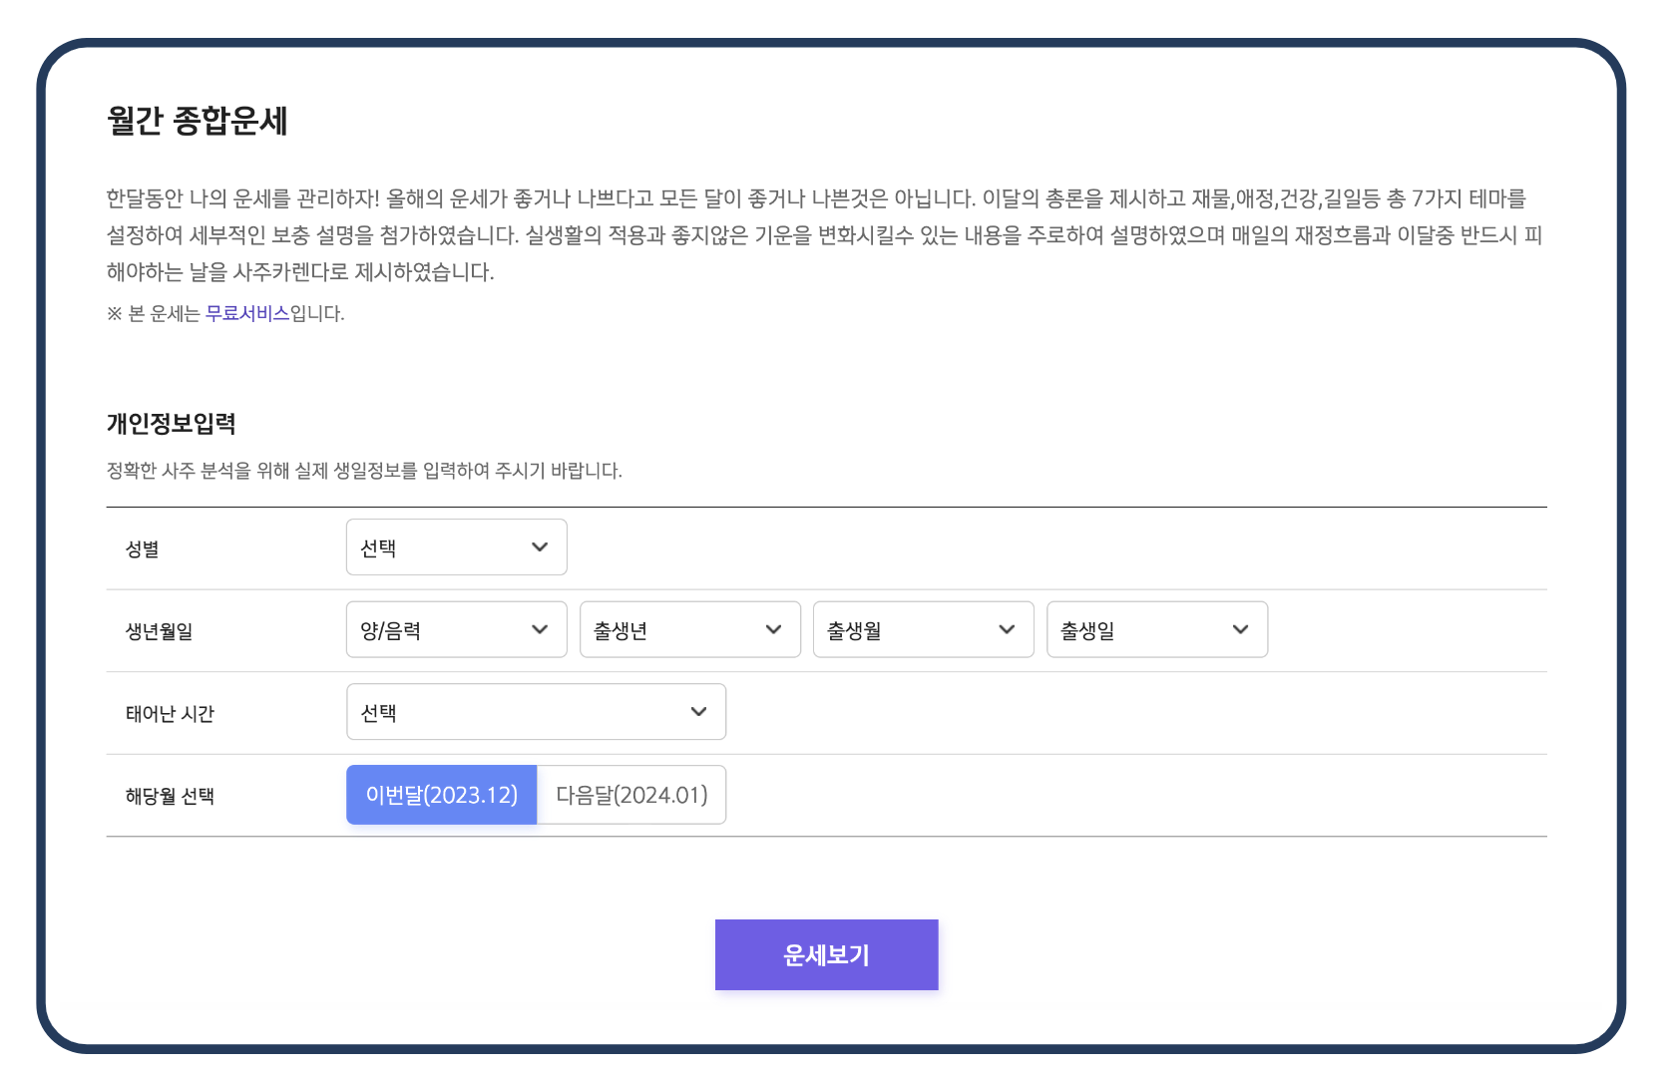Image resolution: width=1670 pixels, height=1079 pixels.
Task: Click the 운세보기 fortune view button
Action: click(x=826, y=954)
